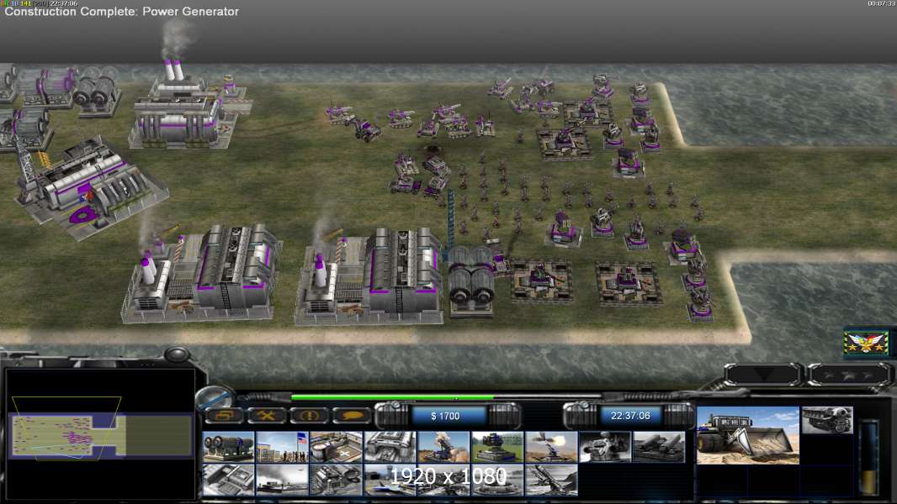Image resolution: width=897 pixels, height=504 pixels.
Task: Click the 22:37:06 clock display
Action: 630,416
